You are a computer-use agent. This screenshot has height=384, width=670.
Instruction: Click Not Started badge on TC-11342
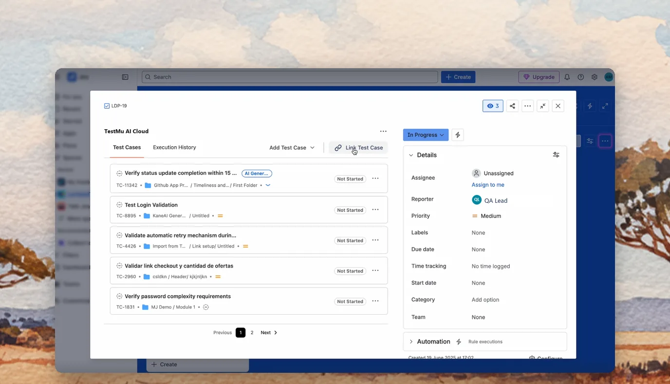pyautogui.click(x=350, y=179)
